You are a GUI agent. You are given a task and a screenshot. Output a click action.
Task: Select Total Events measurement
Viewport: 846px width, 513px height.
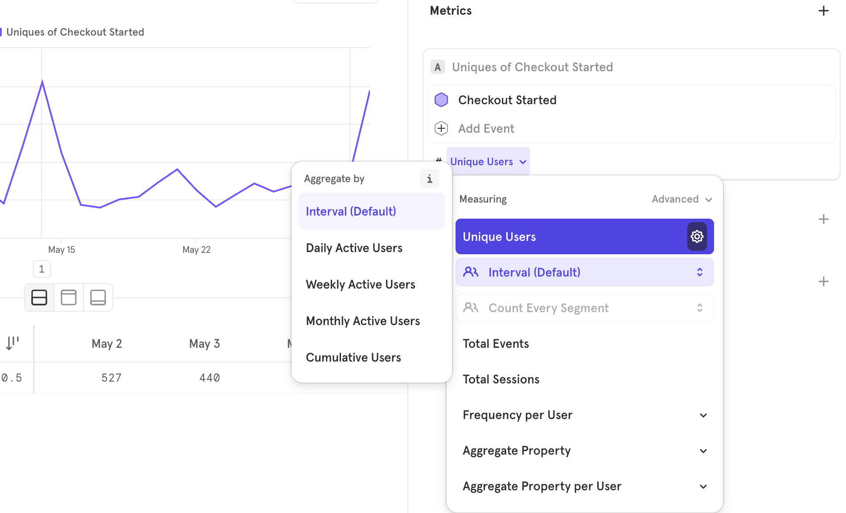click(x=496, y=344)
